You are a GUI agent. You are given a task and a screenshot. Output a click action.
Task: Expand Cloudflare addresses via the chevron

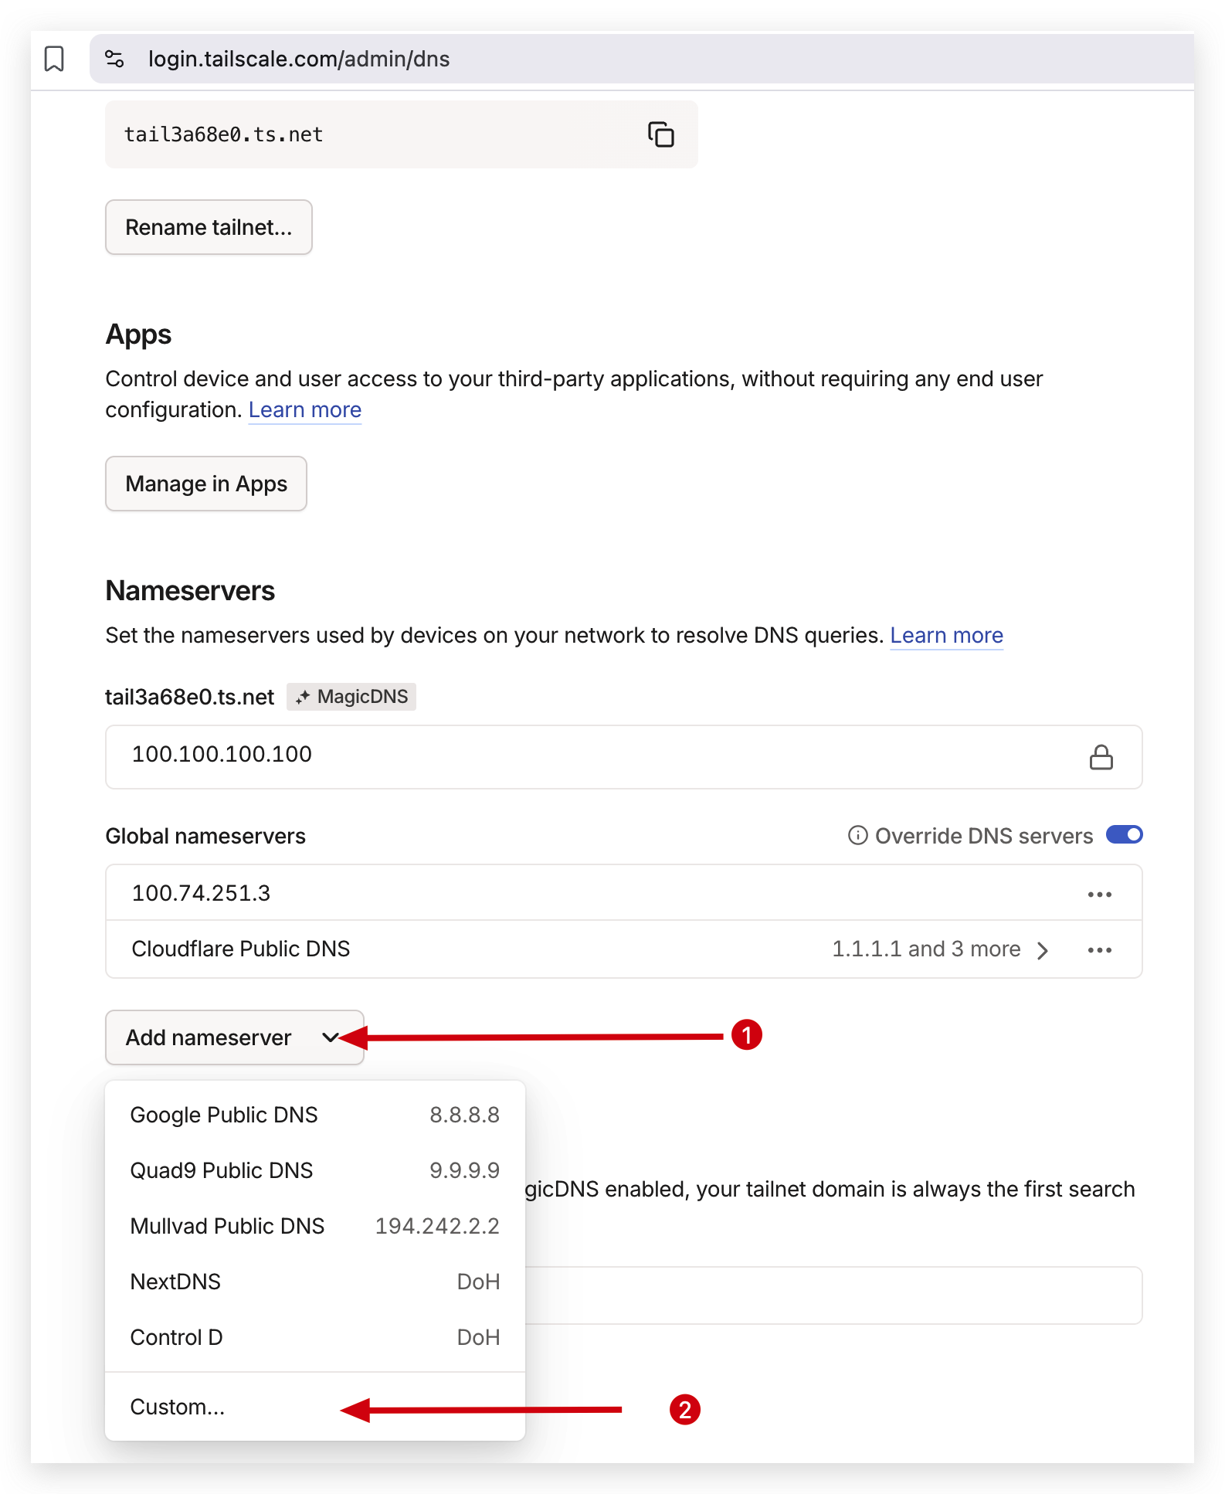point(1043,949)
